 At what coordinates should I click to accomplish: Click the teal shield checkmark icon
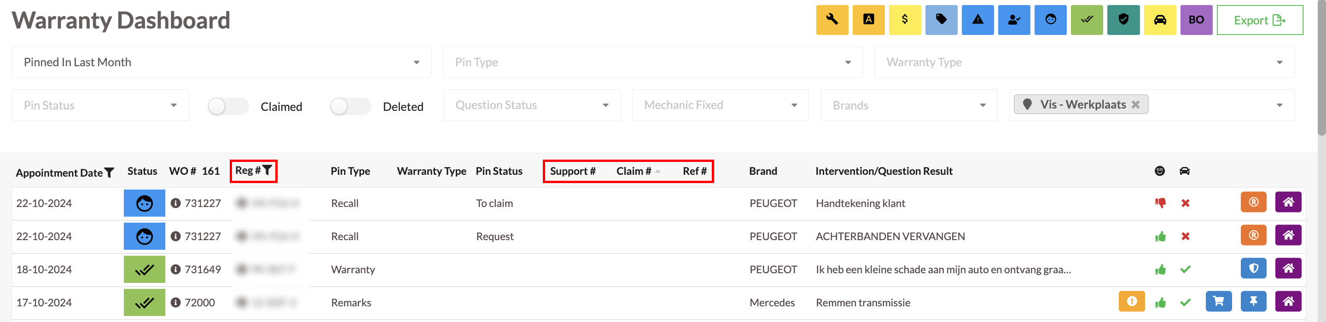tap(1123, 20)
